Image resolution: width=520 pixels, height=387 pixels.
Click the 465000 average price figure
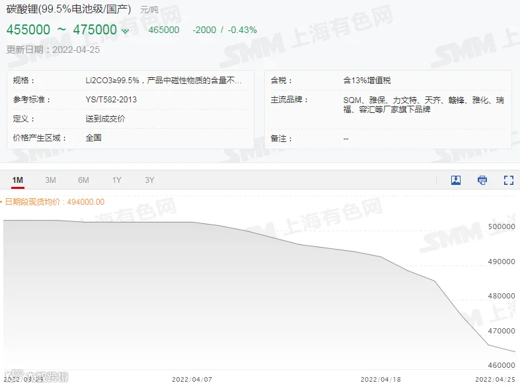(x=164, y=30)
